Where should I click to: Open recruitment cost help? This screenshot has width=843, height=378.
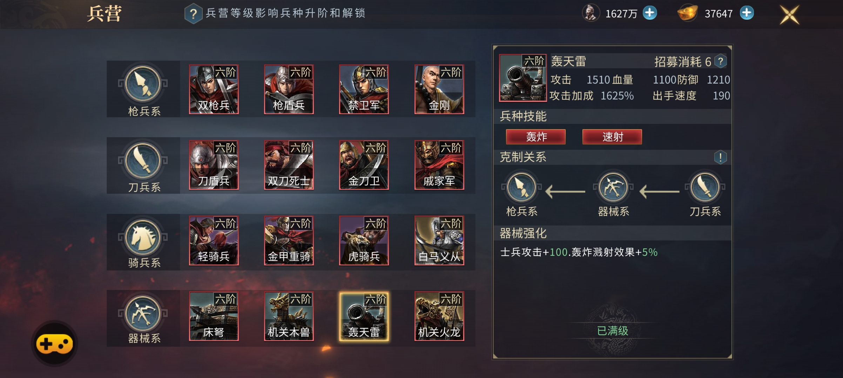click(x=721, y=62)
